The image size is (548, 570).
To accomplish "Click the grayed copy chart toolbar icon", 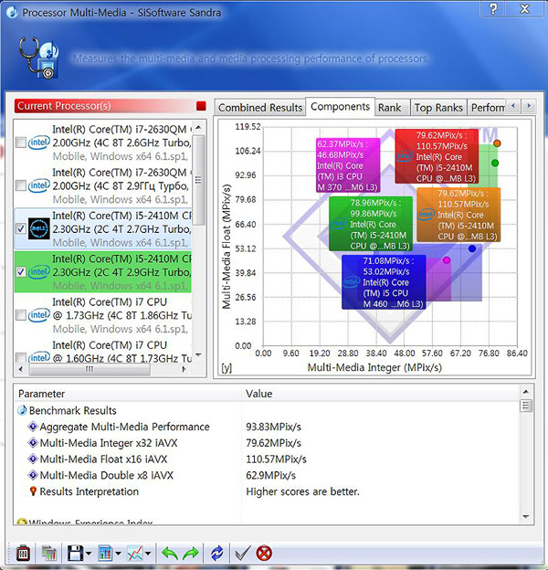I will click(48, 554).
